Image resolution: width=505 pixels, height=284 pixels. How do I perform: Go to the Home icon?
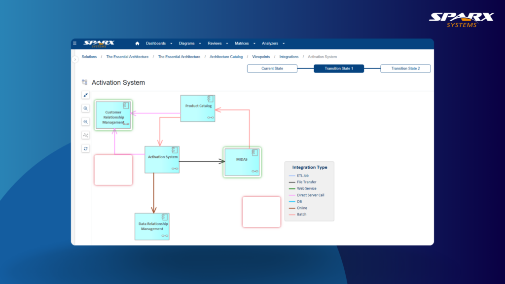tap(137, 43)
